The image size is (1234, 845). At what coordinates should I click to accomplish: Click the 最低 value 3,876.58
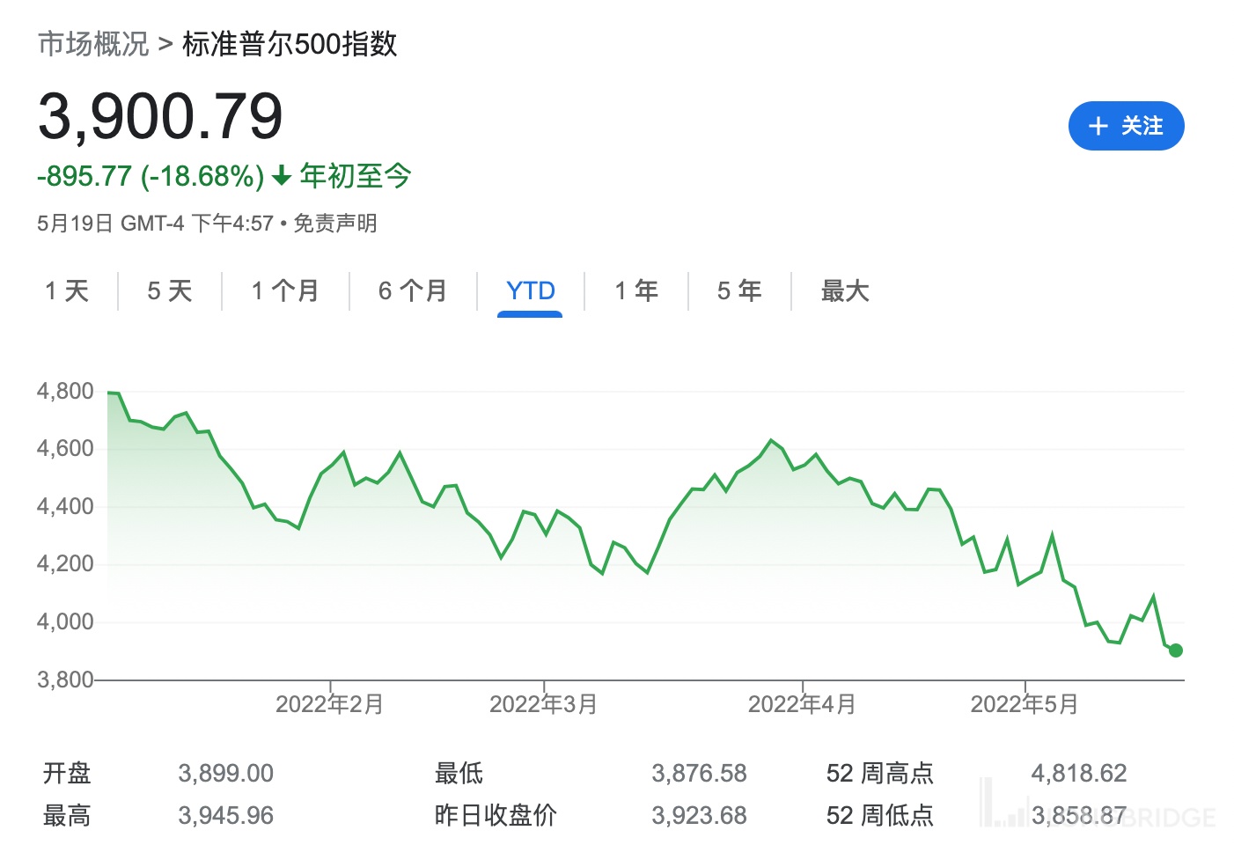coord(699,773)
